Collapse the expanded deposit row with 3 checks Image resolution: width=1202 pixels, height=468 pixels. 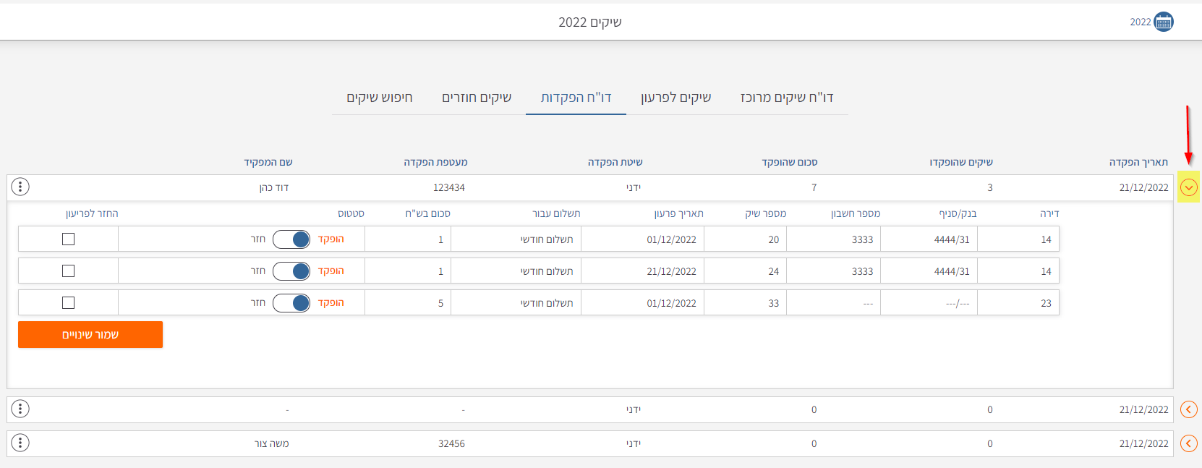tap(1188, 187)
